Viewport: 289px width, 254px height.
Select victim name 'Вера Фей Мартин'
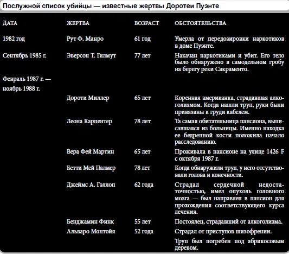pyautogui.click(x=91, y=151)
